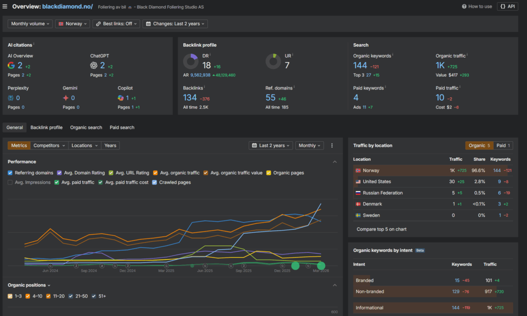
Task: Open the Monthly volume dropdown
Action: (30, 24)
